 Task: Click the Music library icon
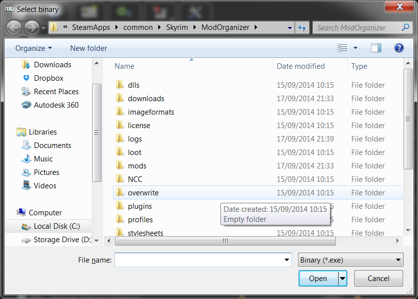point(26,158)
